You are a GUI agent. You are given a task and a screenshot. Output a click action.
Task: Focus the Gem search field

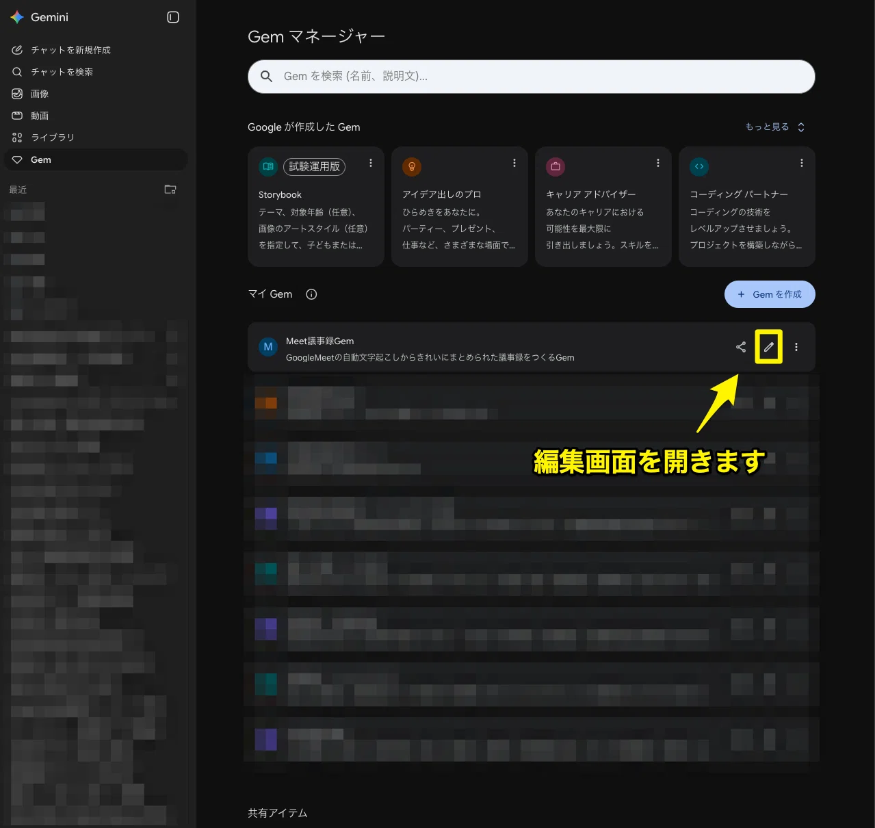(x=531, y=77)
